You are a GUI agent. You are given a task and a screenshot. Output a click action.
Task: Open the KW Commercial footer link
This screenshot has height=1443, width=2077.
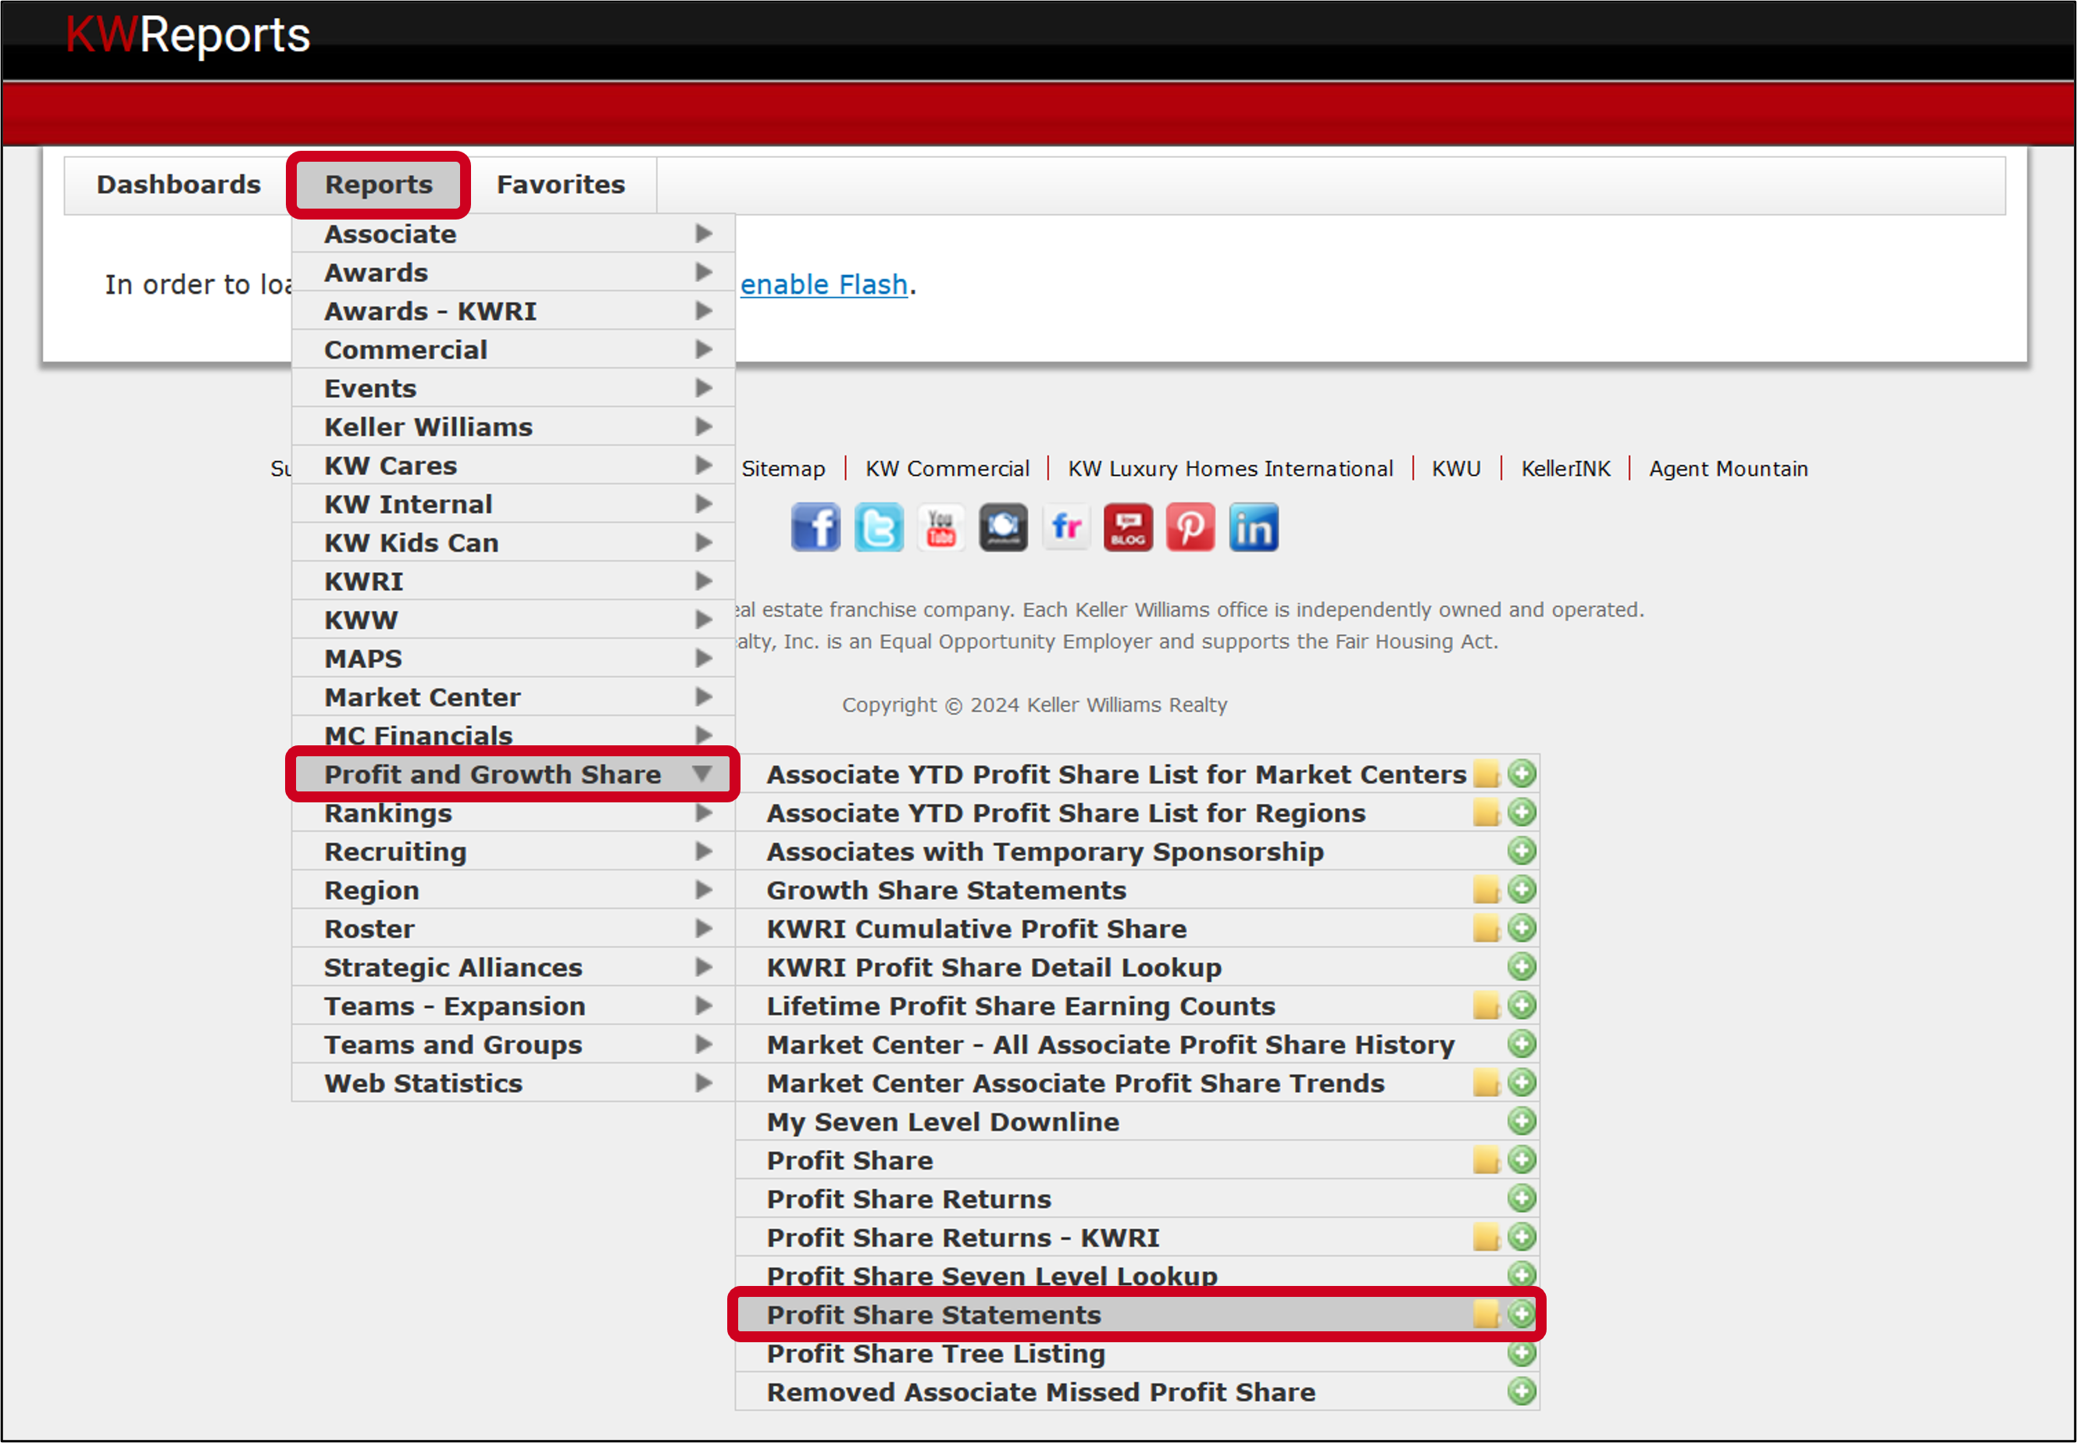pyautogui.click(x=947, y=468)
